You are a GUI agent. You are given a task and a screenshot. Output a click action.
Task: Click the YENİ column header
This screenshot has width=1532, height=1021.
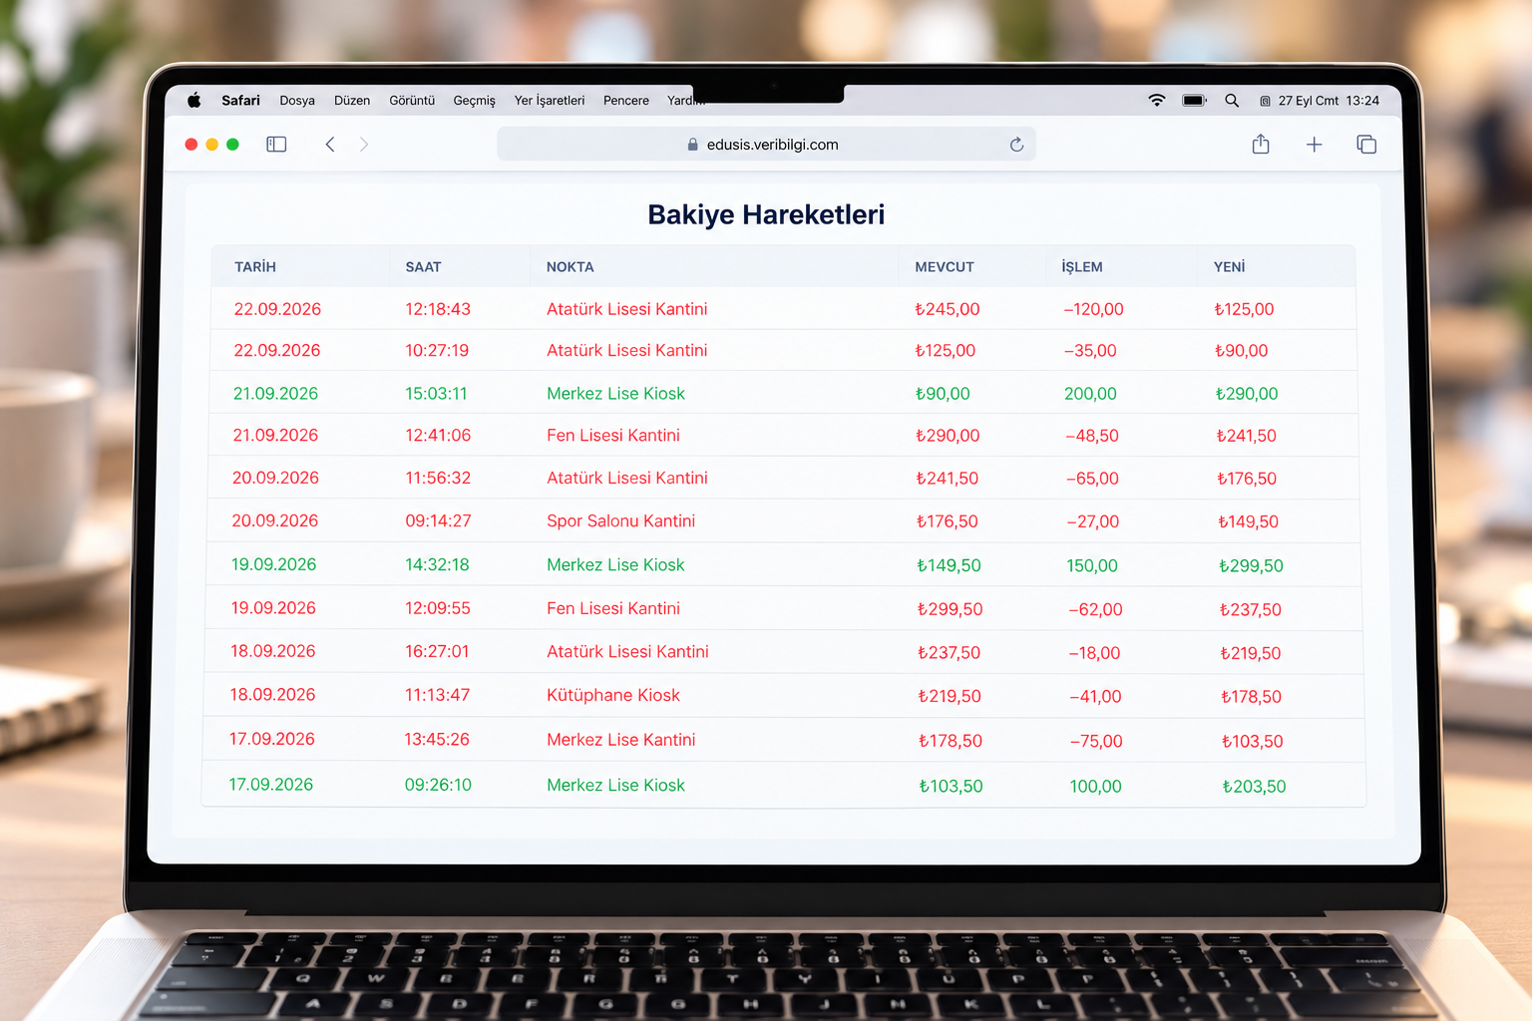tap(1230, 267)
